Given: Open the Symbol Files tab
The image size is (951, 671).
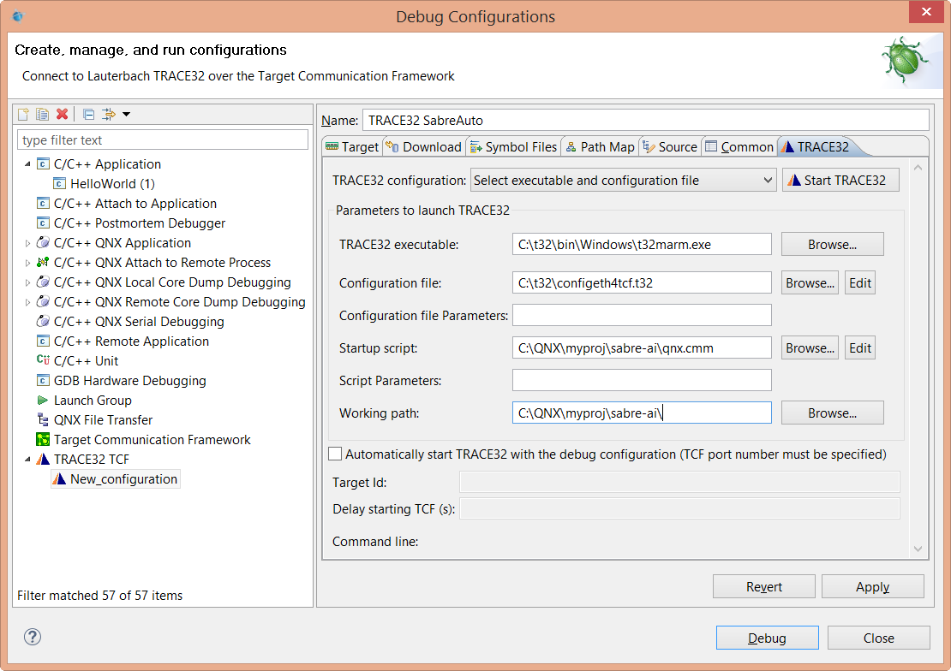Looking at the screenshot, I should point(513,146).
